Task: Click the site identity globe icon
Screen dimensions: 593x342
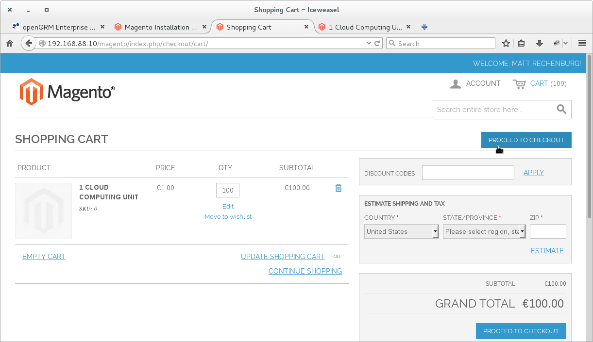Action: point(42,44)
